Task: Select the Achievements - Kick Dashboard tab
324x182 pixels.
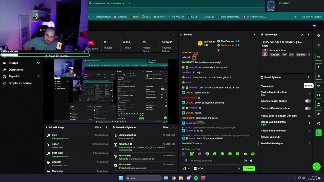Action: tap(107, 4)
